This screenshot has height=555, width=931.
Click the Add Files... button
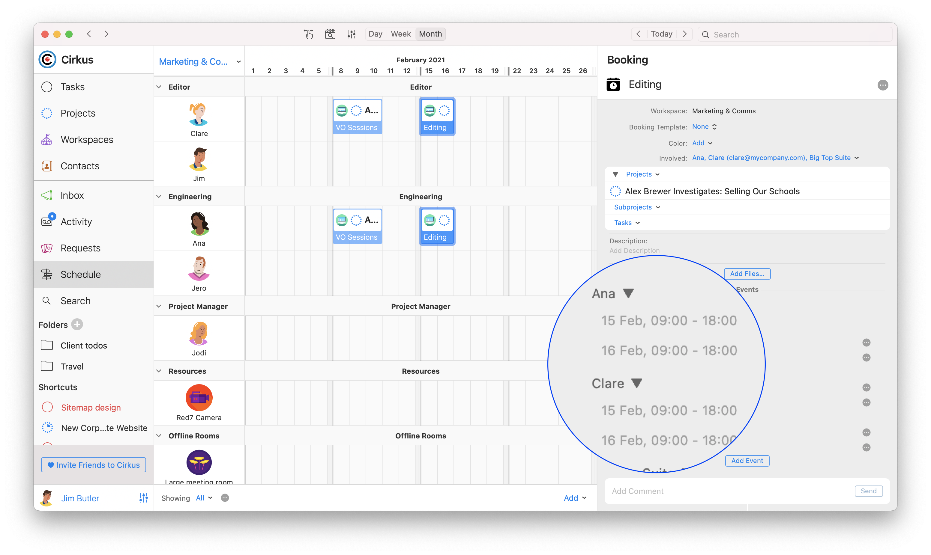[747, 274]
